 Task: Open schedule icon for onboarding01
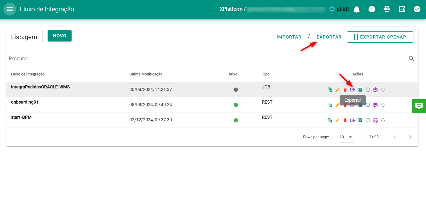tap(375, 105)
